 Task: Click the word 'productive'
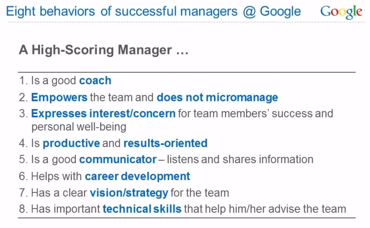[x=71, y=143]
